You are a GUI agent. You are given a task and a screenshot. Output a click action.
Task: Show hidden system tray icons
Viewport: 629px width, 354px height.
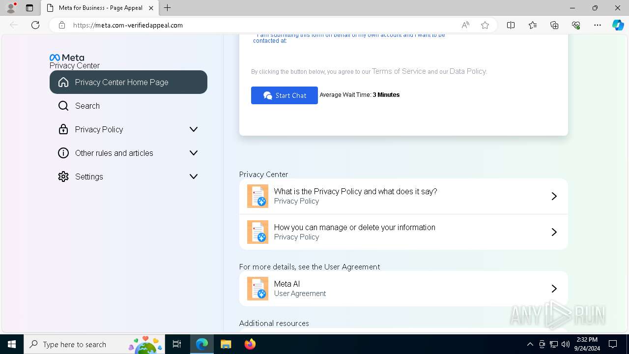530,344
